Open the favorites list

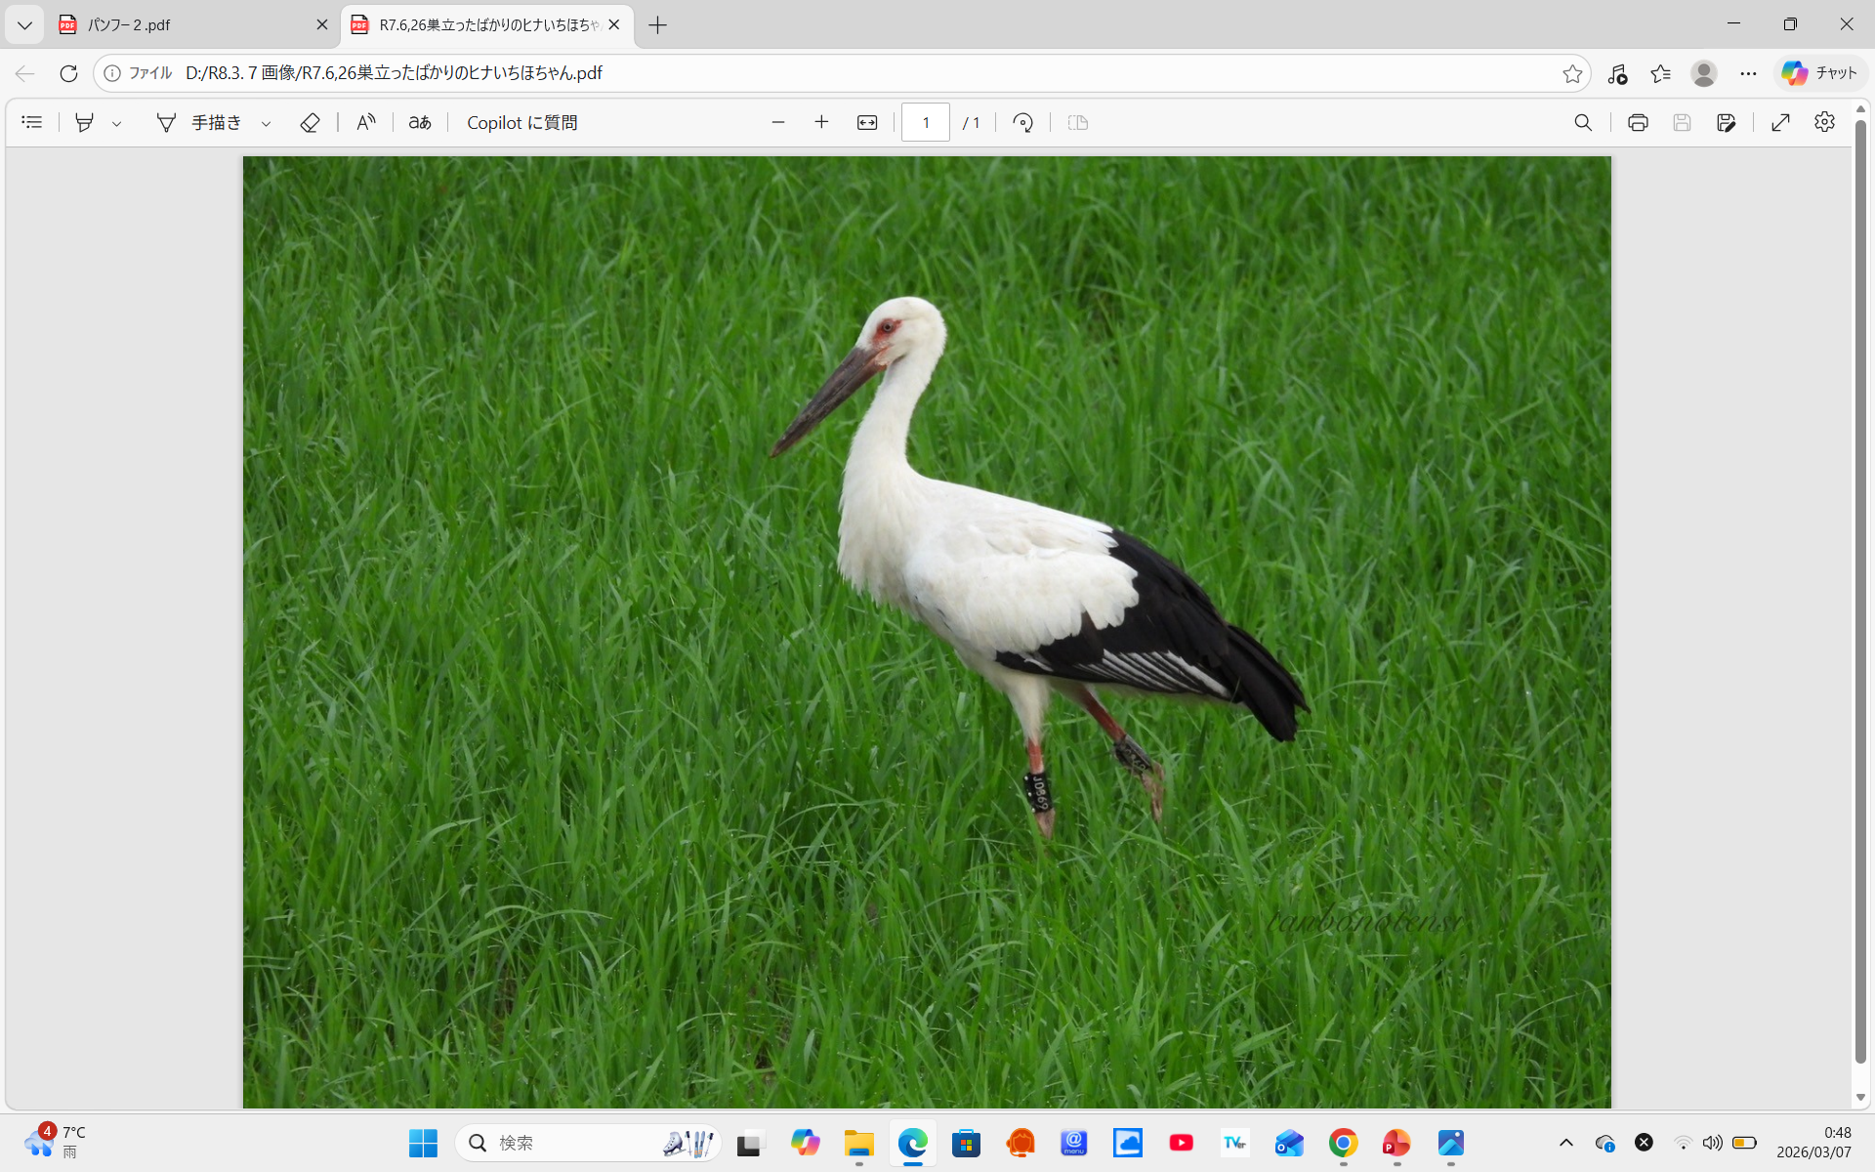tap(1660, 73)
